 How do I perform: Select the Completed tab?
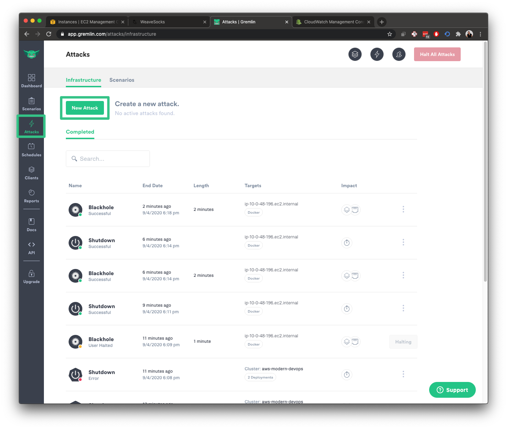point(80,132)
